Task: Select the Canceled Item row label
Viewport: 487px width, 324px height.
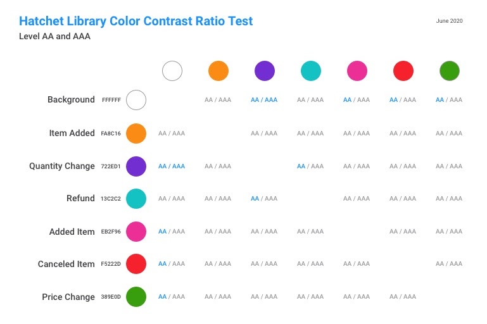Action: pyautogui.click(x=66, y=265)
